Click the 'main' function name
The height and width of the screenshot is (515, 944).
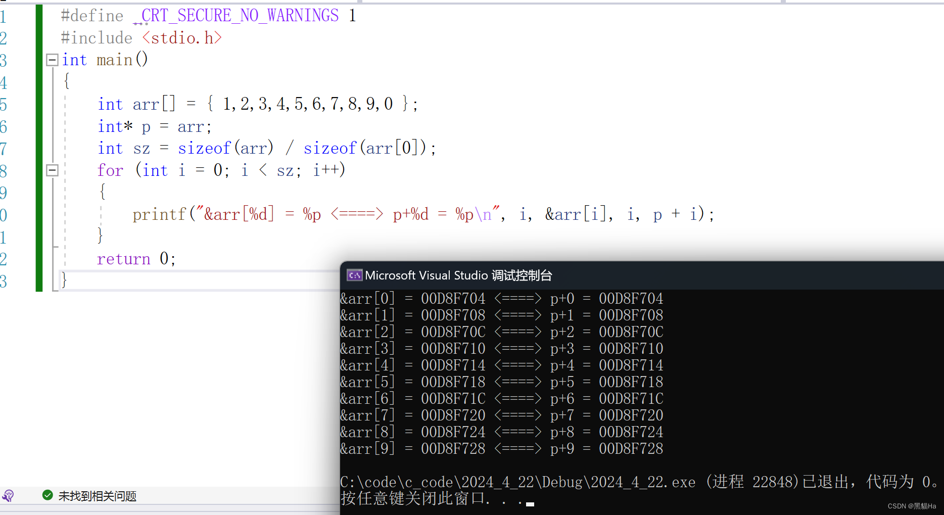(x=114, y=60)
